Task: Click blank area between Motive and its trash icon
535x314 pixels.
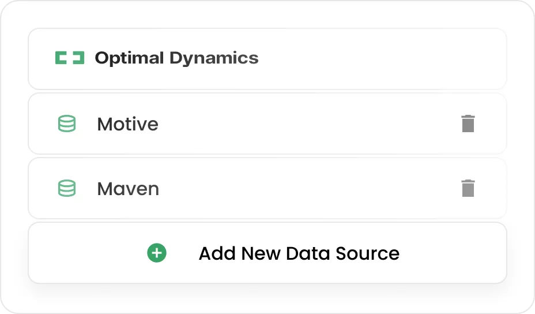Action: pyautogui.click(x=306, y=124)
